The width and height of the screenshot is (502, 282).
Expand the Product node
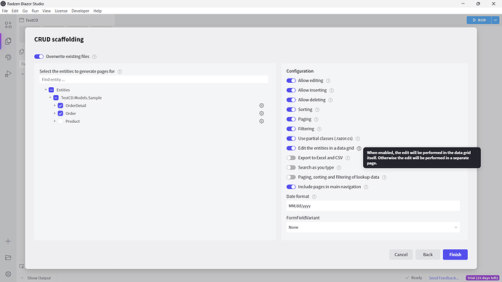[55, 121]
